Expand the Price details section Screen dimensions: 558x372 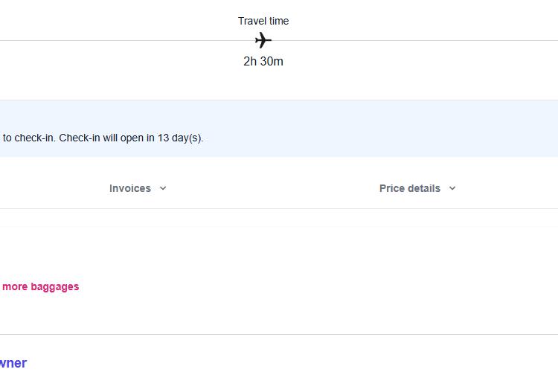click(417, 188)
